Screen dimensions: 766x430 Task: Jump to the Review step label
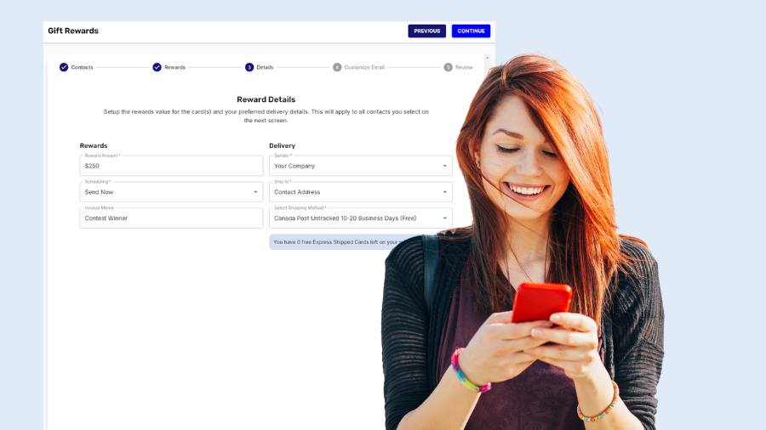click(x=464, y=67)
